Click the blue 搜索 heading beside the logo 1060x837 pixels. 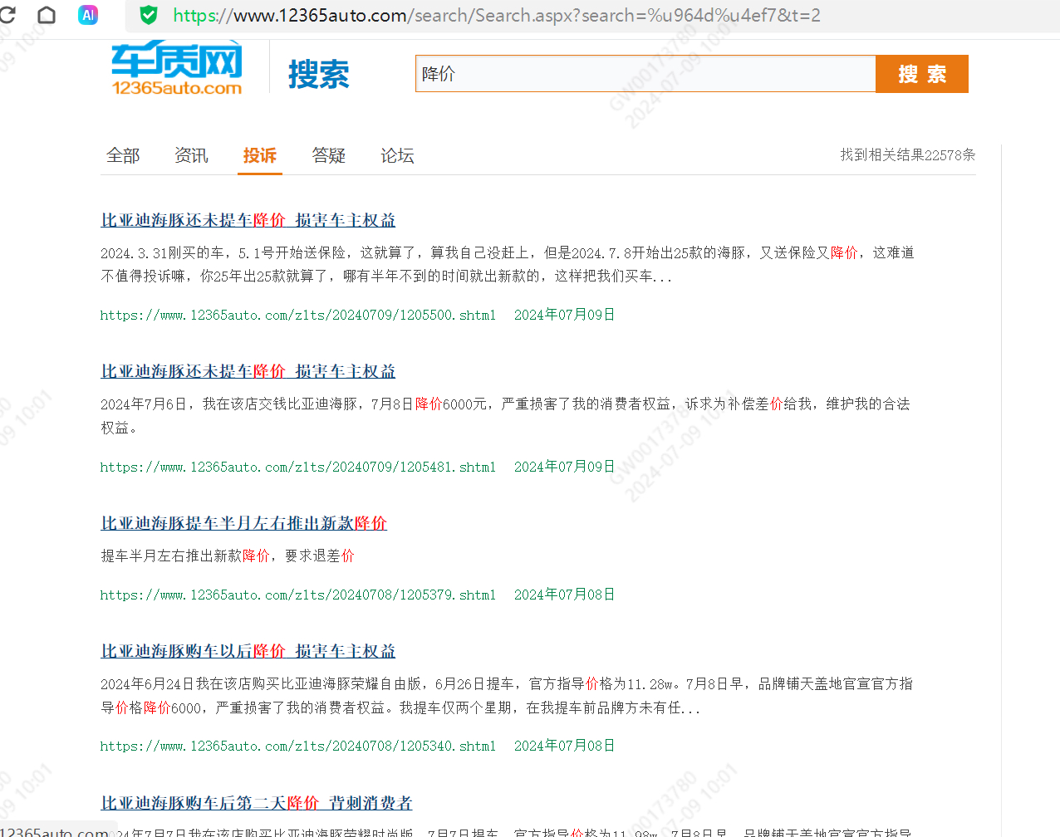(319, 74)
